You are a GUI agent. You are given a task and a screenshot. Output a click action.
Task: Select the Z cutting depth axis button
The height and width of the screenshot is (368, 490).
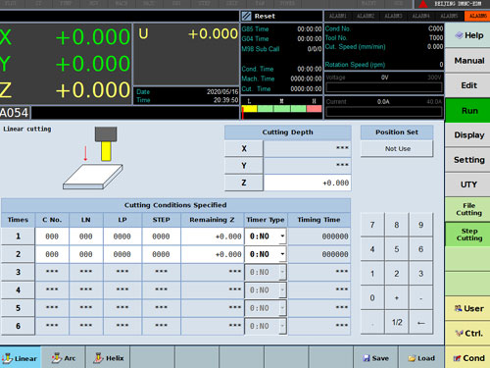point(244,183)
